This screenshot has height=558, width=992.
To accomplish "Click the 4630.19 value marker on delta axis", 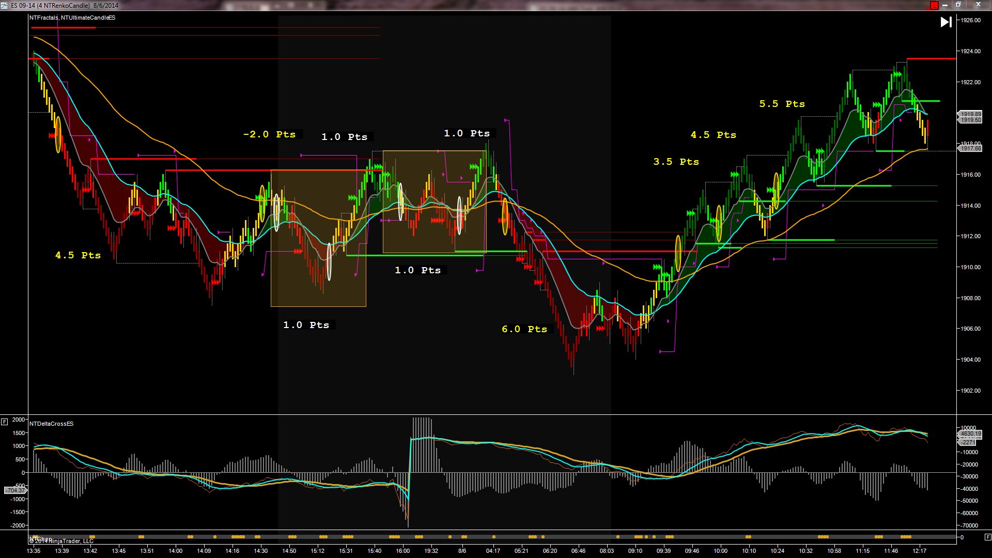I will point(970,434).
